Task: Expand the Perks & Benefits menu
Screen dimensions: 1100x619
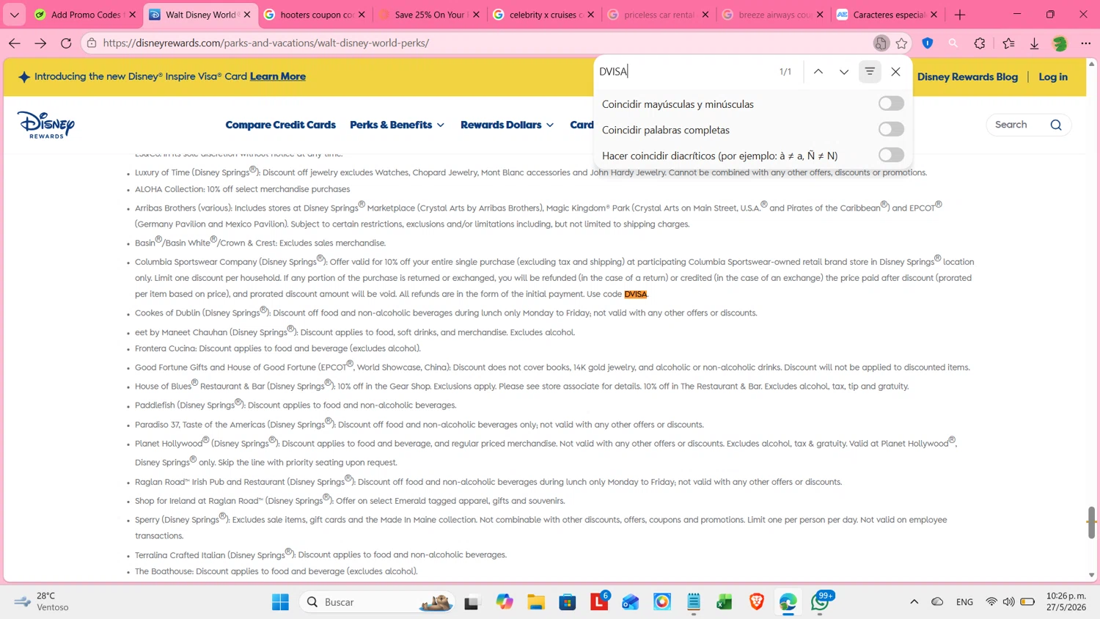Action: [x=397, y=125]
